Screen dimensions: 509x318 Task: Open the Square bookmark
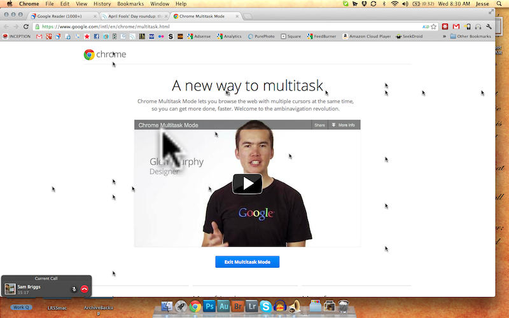click(291, 36)
